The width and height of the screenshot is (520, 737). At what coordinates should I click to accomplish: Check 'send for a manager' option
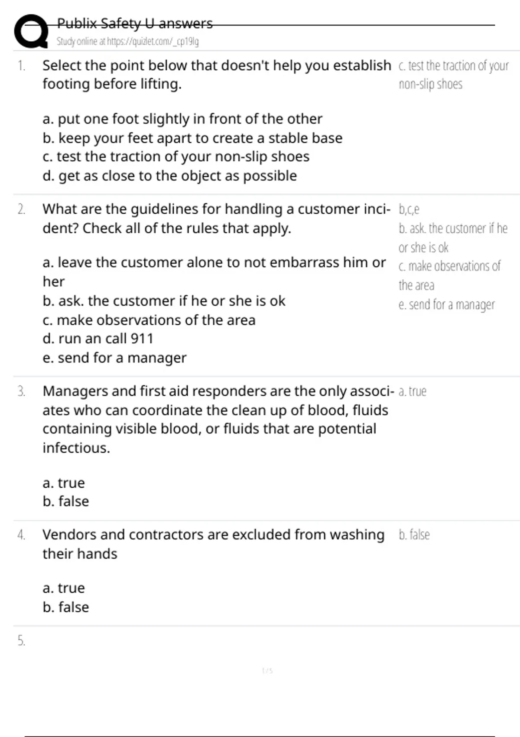click(x=114, y=358)
